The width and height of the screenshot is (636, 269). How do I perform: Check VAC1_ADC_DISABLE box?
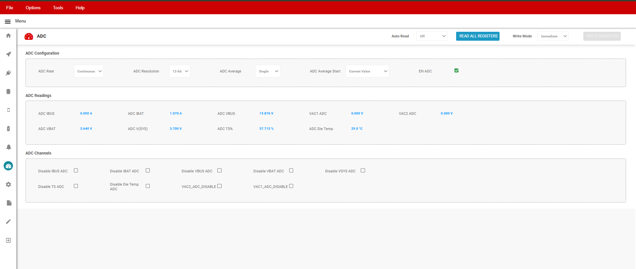[x=291, y=186]
